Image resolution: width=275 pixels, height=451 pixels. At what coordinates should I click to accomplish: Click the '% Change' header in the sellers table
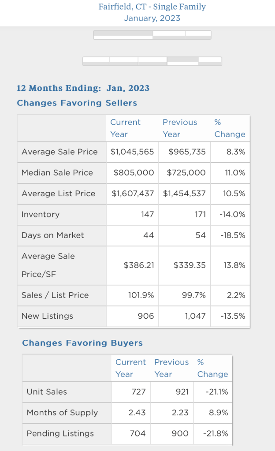[x=230, y=128]
